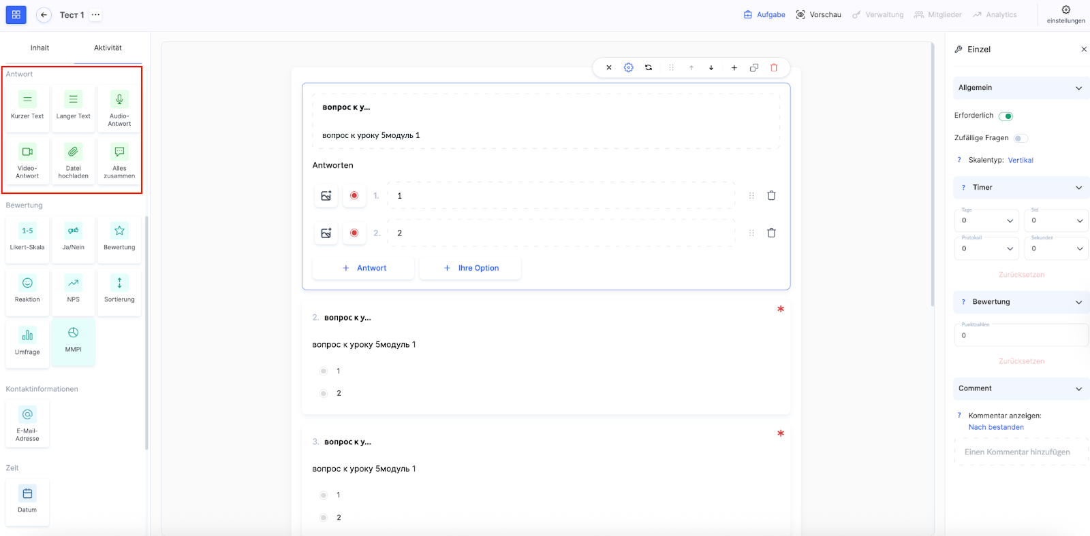
Task: Move the question up
Action: [691, 67]
